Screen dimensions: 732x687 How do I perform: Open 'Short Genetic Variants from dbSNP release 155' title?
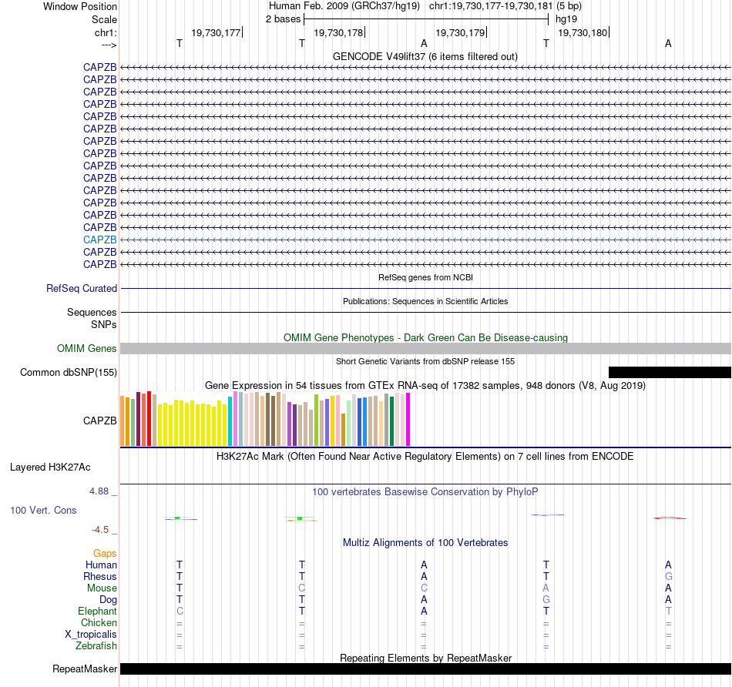click(425, 361)
